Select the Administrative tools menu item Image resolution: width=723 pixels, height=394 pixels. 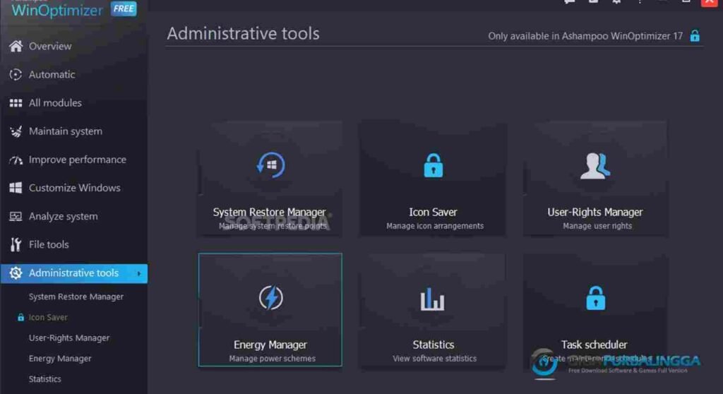(74, 273)
